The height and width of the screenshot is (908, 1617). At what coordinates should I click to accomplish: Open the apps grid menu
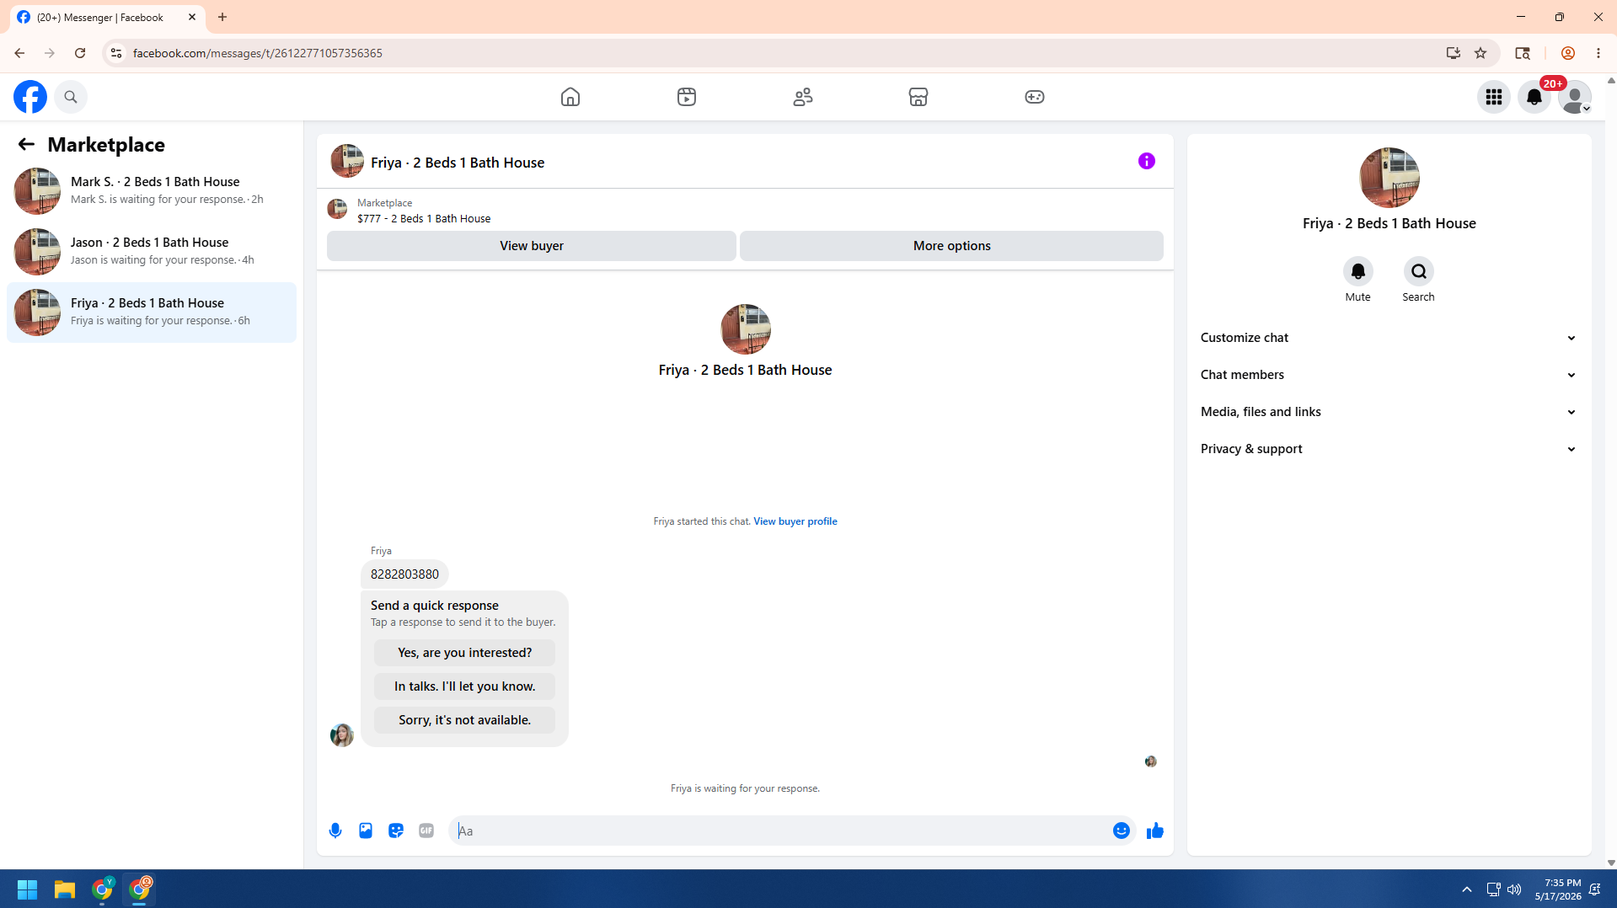click(x=1494, y=97)
